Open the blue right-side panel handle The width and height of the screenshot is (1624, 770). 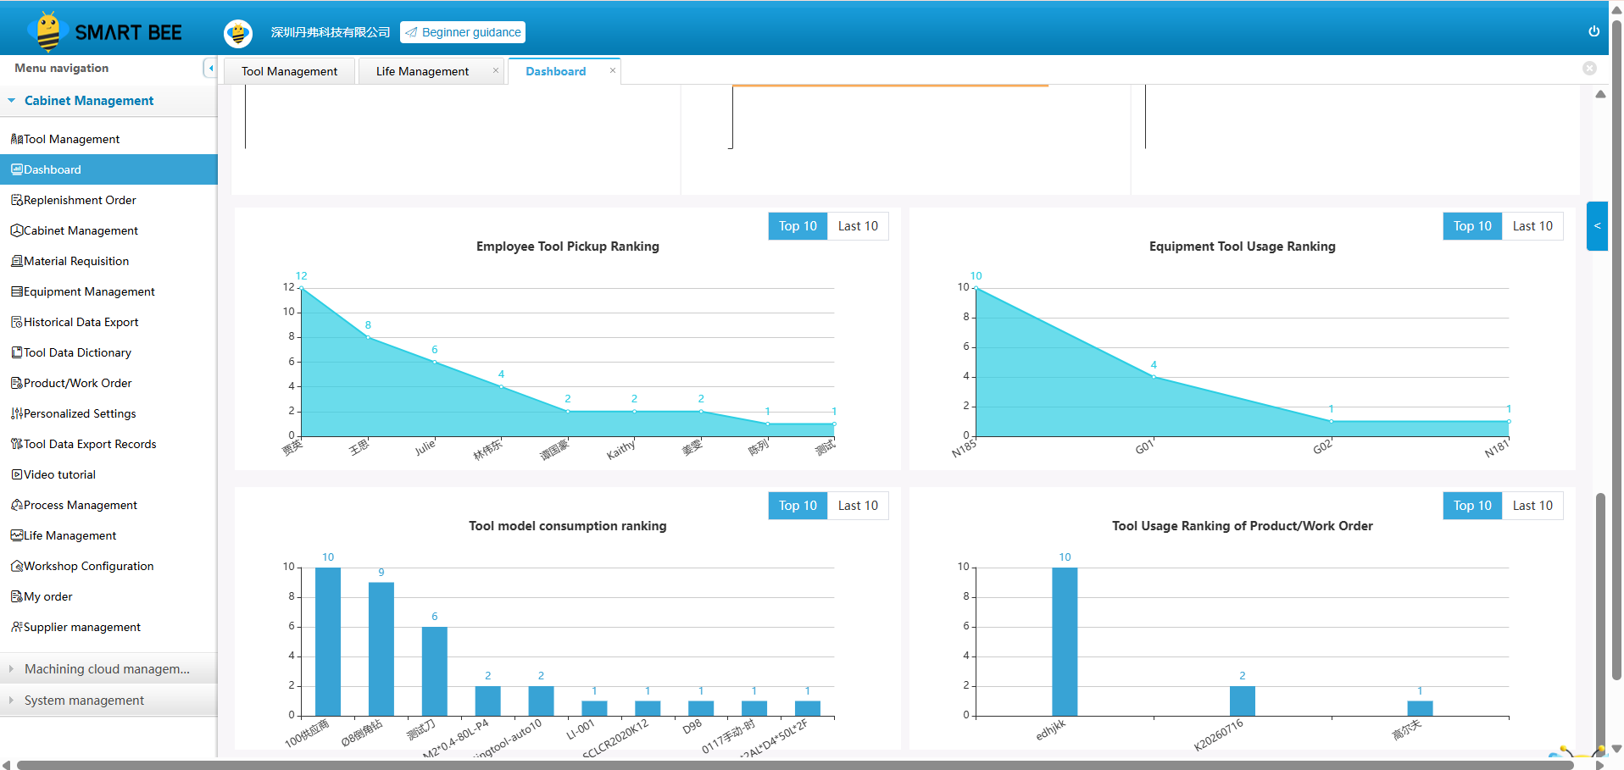(1597, 226)
